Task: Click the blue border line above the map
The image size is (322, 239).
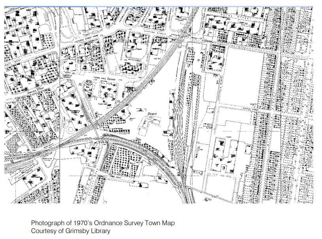Action: click(158, 7)
